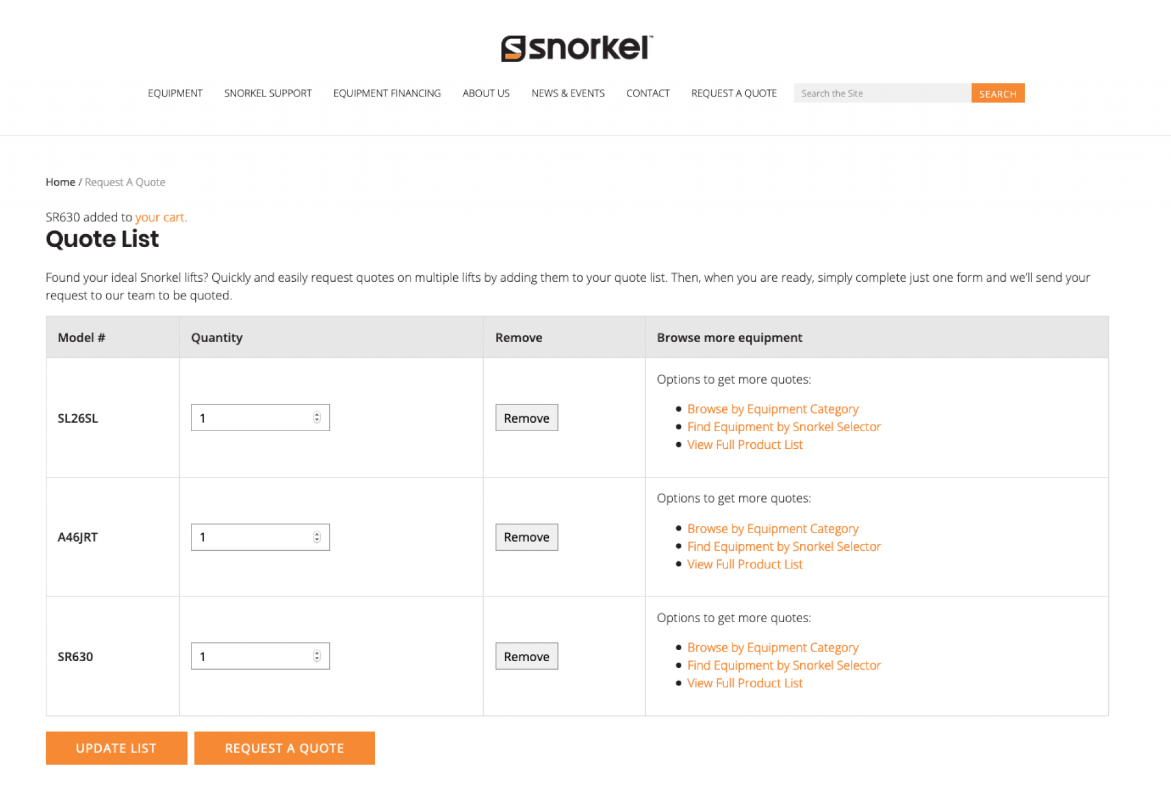Click CONTACT navigation tab
This screenshot has height=802, width=1171.
[647, 93]
